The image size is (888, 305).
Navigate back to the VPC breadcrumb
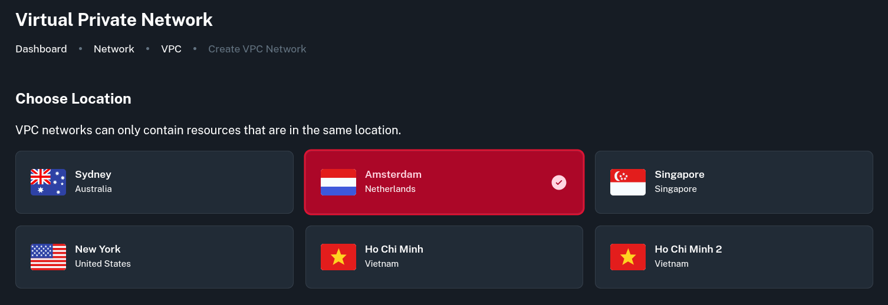tap(171, 49)
